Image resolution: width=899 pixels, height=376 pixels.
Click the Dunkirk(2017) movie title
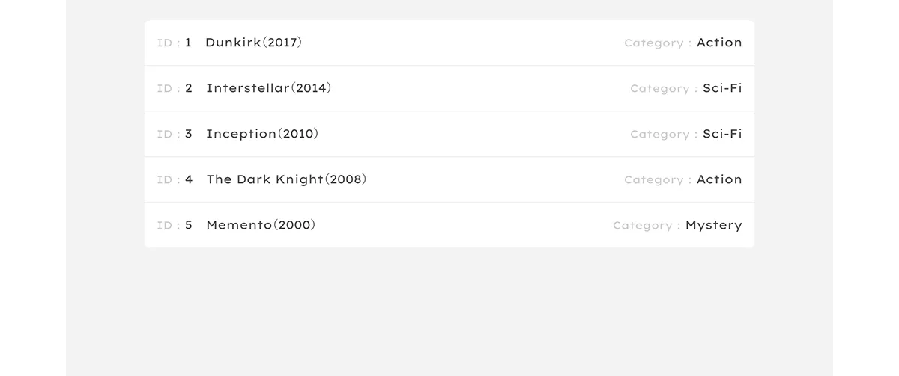click(253, 43)
